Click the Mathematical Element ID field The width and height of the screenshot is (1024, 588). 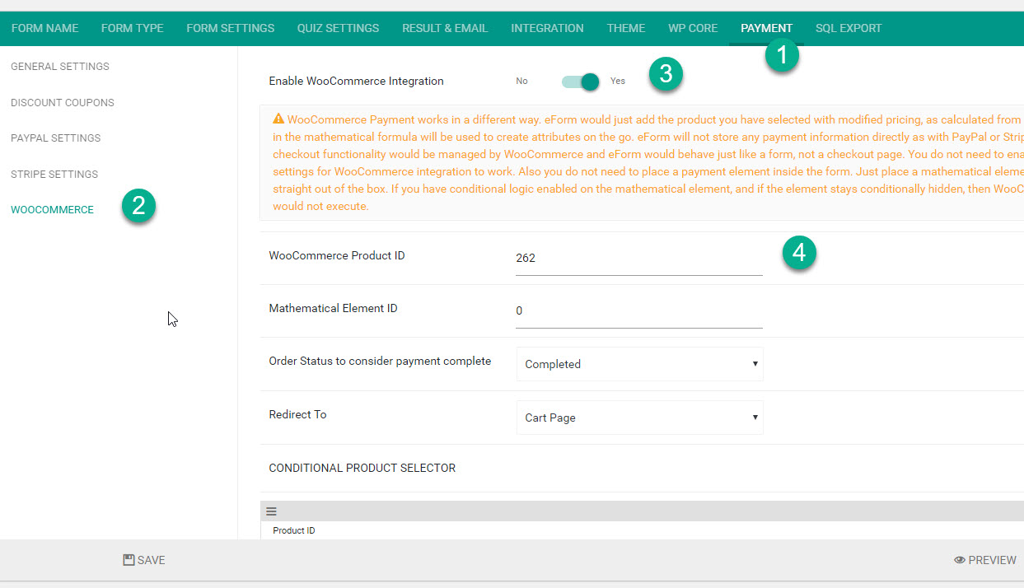(639, 311)
